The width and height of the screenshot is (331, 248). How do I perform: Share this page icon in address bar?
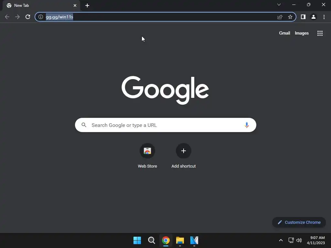click(280, 17)
